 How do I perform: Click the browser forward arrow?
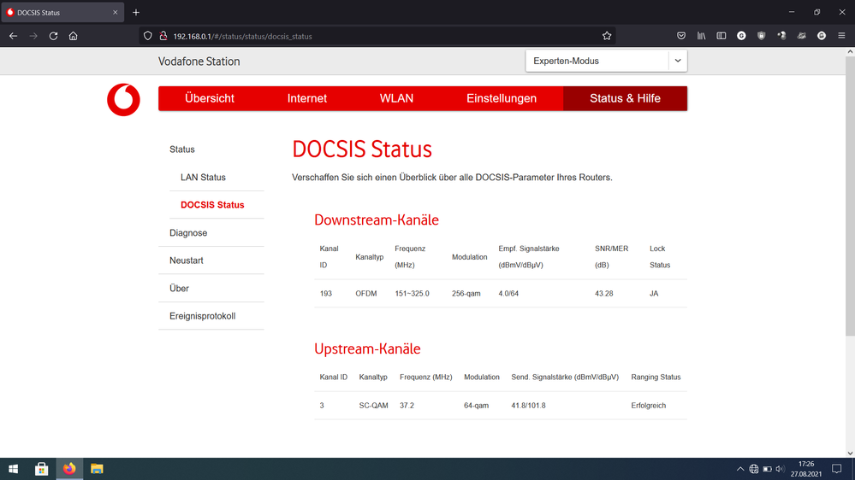(x=33, y=36)
